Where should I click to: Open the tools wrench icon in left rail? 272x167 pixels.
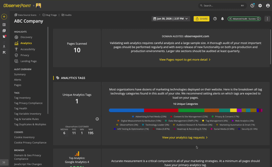(4, 52)
